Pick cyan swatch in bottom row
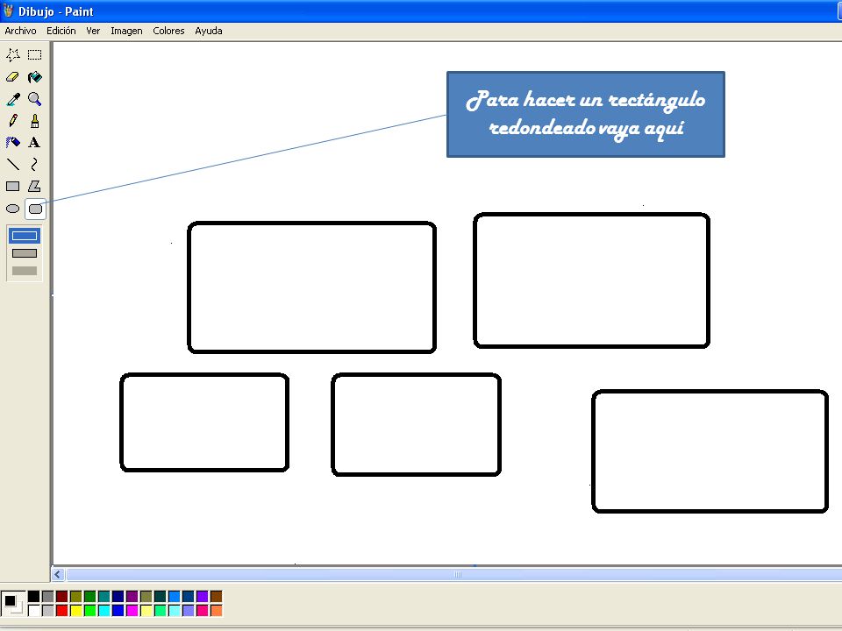This screenshot has width=842, height=631. (x=104, y=611)
